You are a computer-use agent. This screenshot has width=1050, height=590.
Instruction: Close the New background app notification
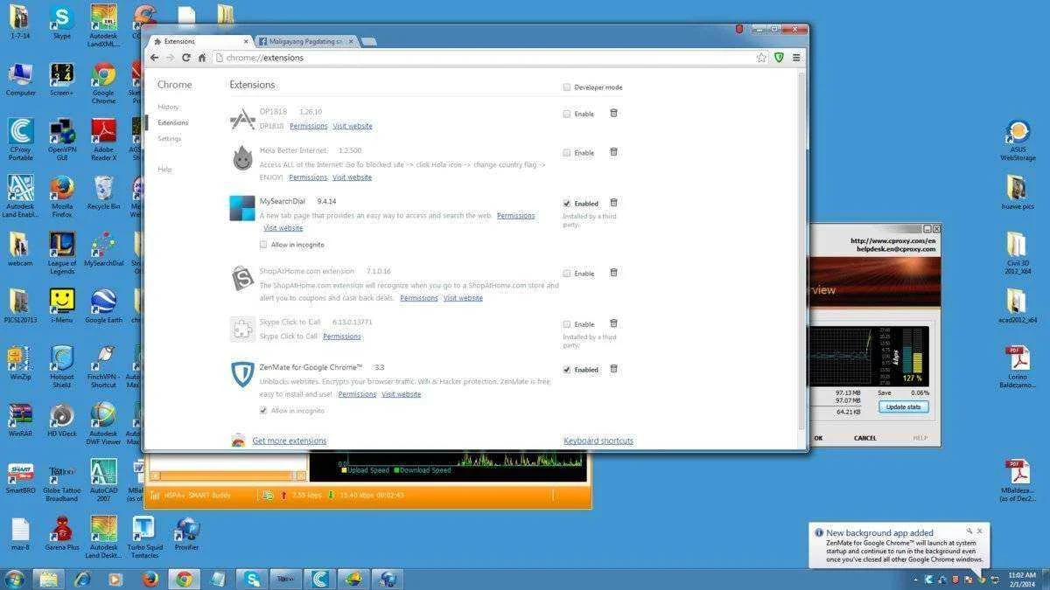(x=979, y=531)
